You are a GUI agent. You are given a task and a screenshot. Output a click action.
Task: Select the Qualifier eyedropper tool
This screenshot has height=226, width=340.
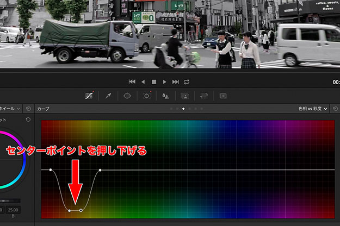pyautogui.click(x=108, y=96)
